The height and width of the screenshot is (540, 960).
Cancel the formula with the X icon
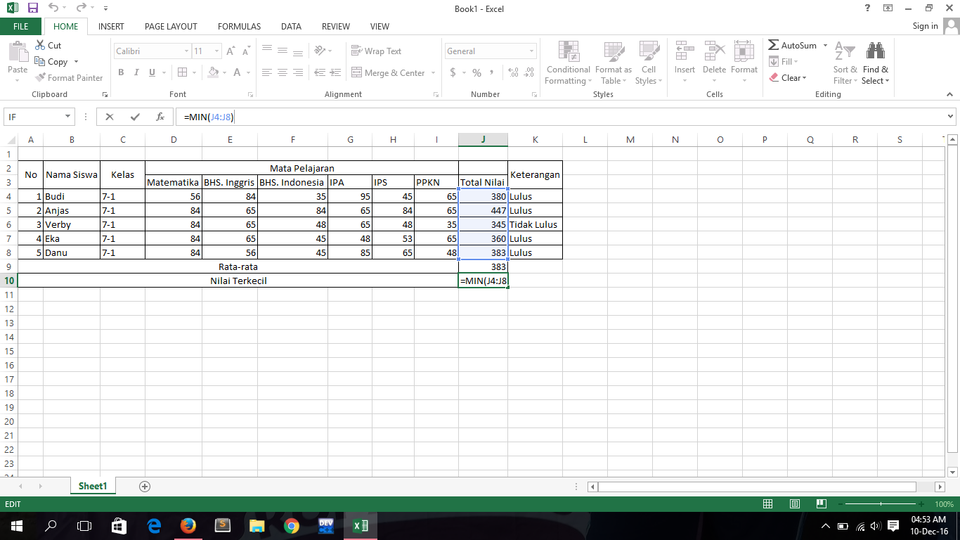[x=109, y=116]
